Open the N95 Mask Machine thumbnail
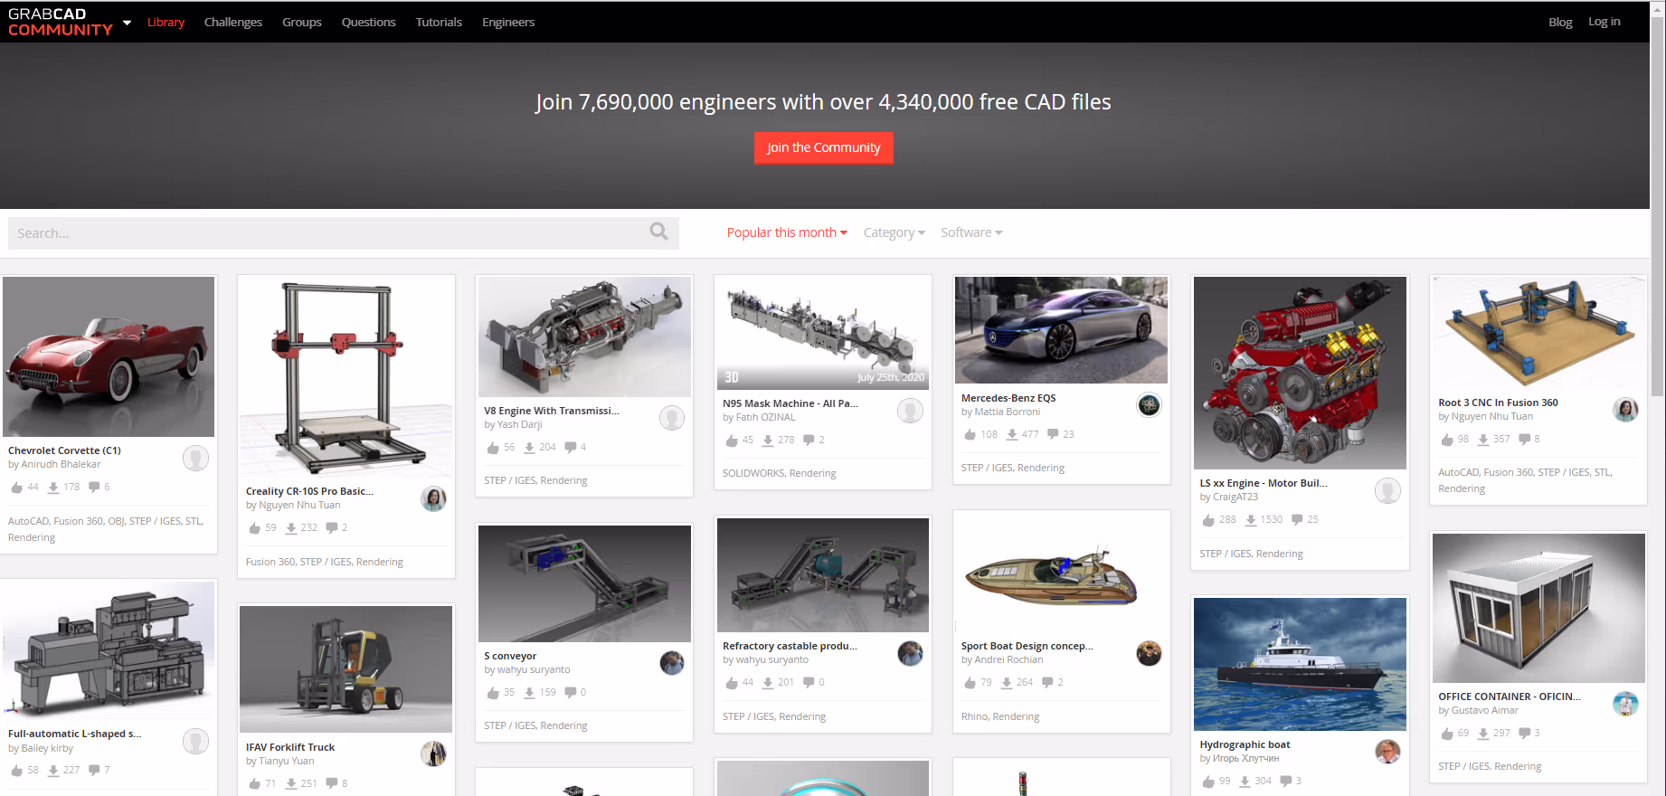 823,333
